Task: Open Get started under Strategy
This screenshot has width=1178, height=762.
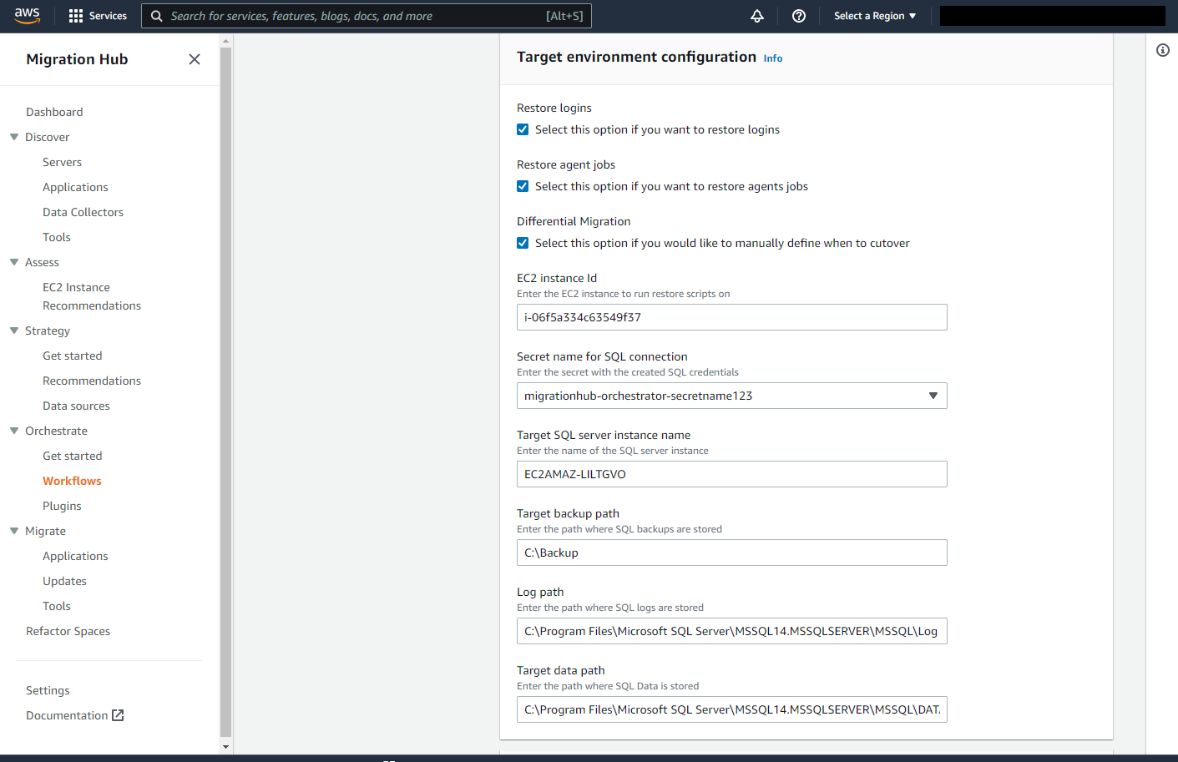Action: 73,356
